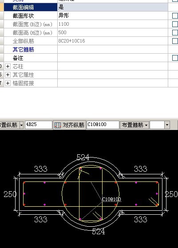
Task: Expand the 锚固搭接 property group
Action: tap(8, 83)
